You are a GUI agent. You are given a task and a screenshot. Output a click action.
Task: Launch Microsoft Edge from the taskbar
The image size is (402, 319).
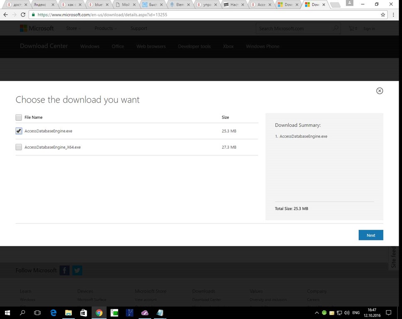pyautogui.click(x=53, y=313)
